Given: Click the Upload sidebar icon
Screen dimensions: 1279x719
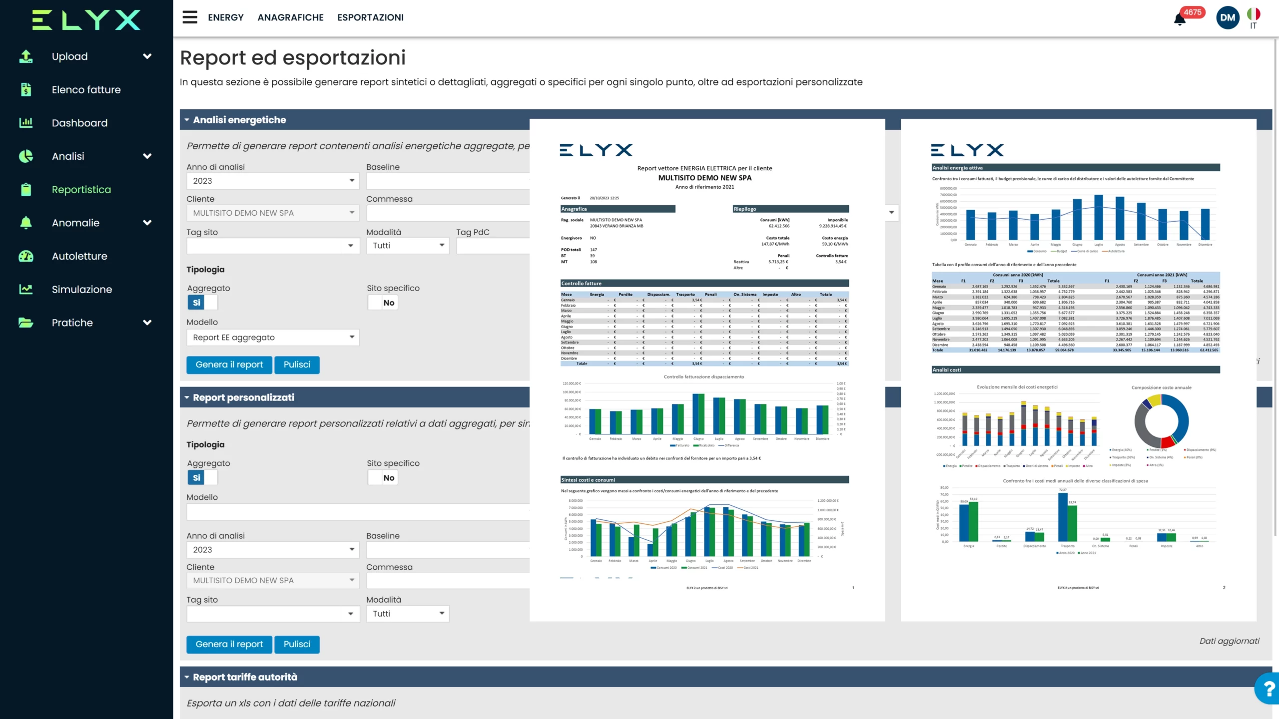Looking at the screenshot, I should [26, 56].
